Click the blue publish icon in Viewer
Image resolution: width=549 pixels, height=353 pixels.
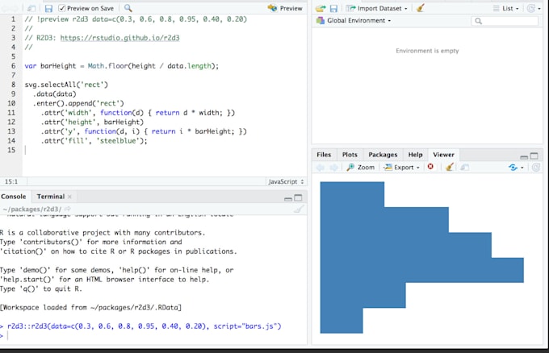tap(513, 168)
